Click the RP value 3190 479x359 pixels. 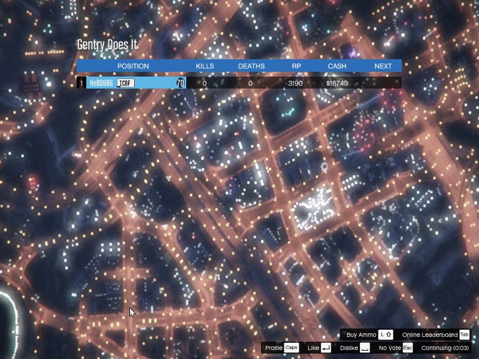point(295,83)
